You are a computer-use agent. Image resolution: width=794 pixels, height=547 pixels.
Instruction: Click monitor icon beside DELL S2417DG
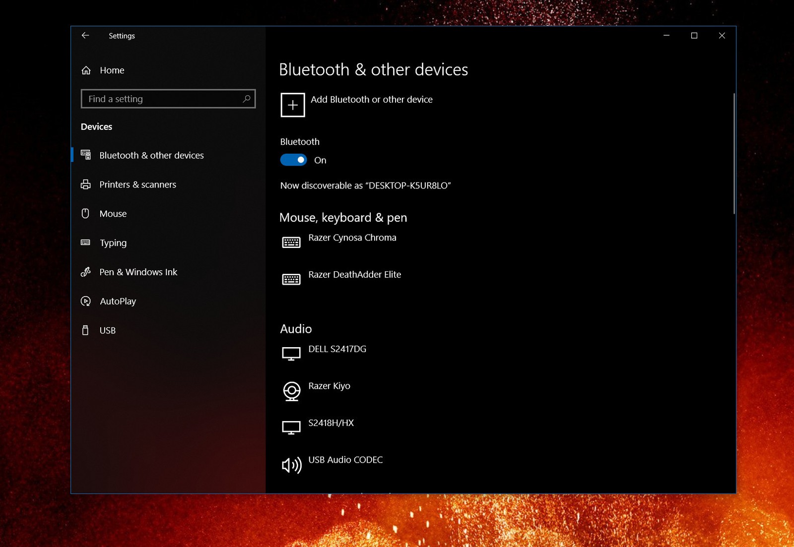point(291,354)
